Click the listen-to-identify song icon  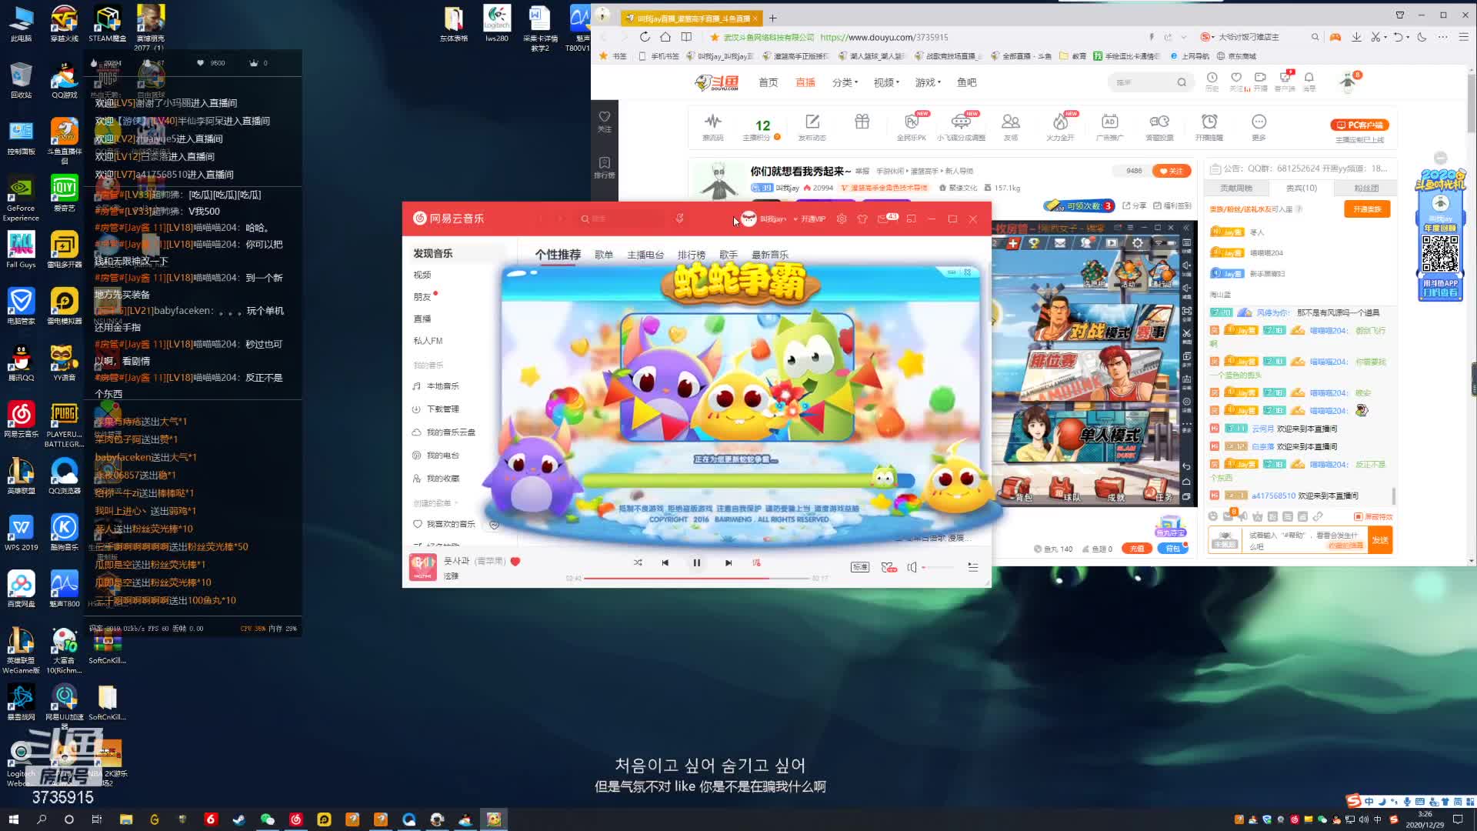click(x=679, y=219)
